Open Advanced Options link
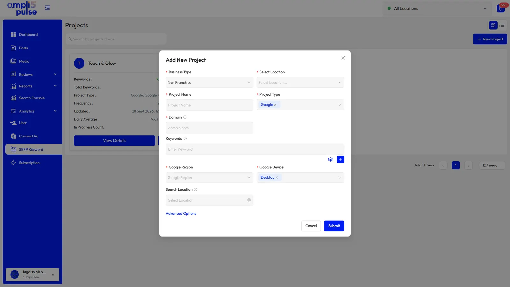Viewport: 510px width, 287px height. (x=181, y=214)
